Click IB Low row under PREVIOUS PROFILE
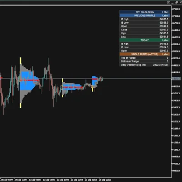This screenshot has width=182, height=182. pos(145,23)
